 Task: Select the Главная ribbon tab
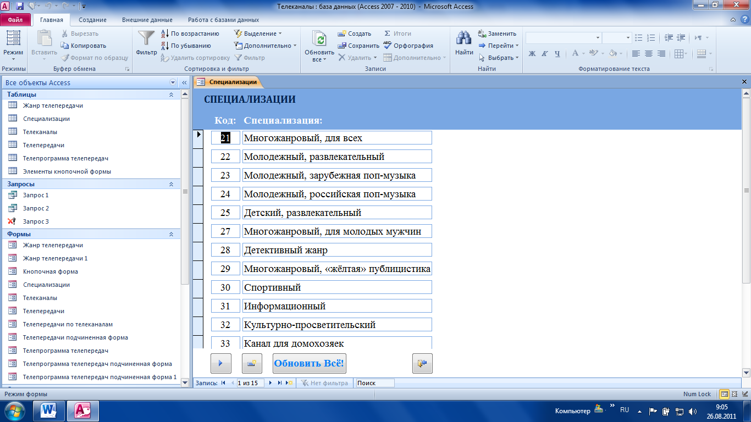[x=52, y=20]
